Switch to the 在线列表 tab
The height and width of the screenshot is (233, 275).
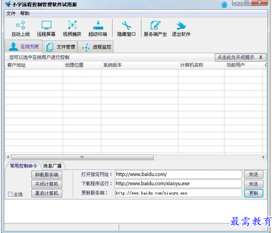[x=24, y=47]
